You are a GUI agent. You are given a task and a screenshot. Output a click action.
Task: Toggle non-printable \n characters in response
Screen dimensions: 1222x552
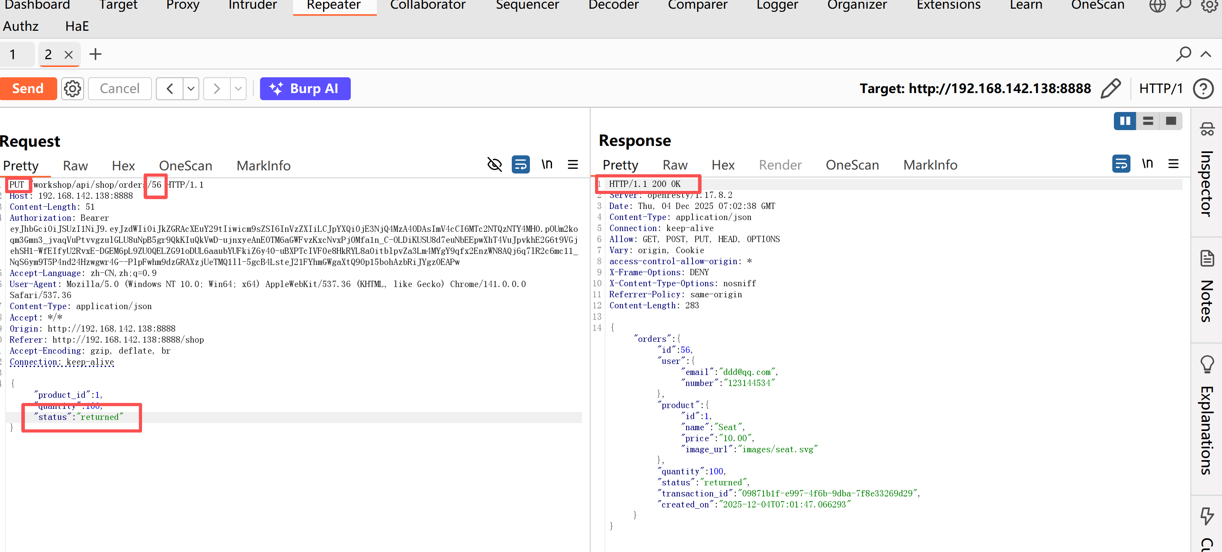tap(1147, 164)
